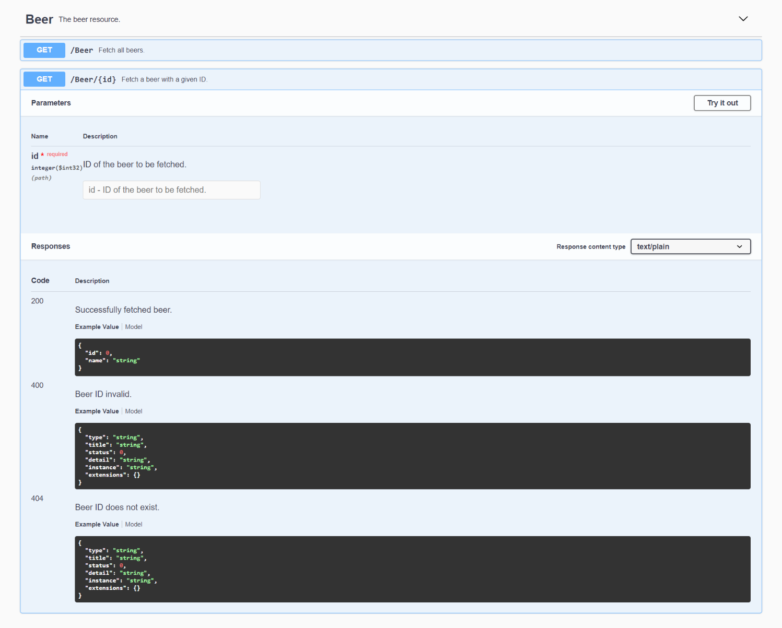Click the 'The beer resource.' description text
Screen dimensions: 782x628
pyautogui.click(x=89, y=19)
